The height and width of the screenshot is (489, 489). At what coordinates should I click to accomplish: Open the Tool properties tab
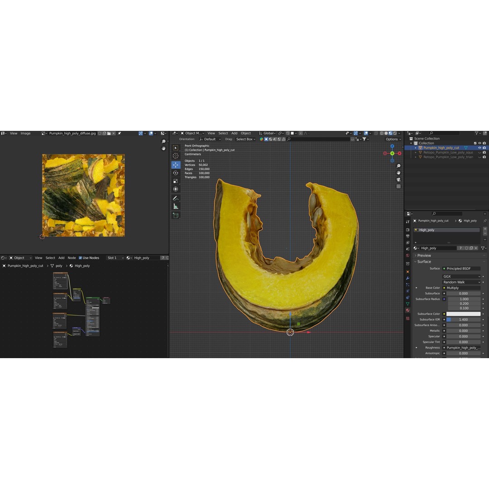coord(407,222)
